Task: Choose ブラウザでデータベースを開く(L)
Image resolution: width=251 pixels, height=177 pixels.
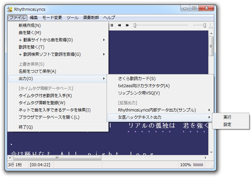Action: coord(58,117)
